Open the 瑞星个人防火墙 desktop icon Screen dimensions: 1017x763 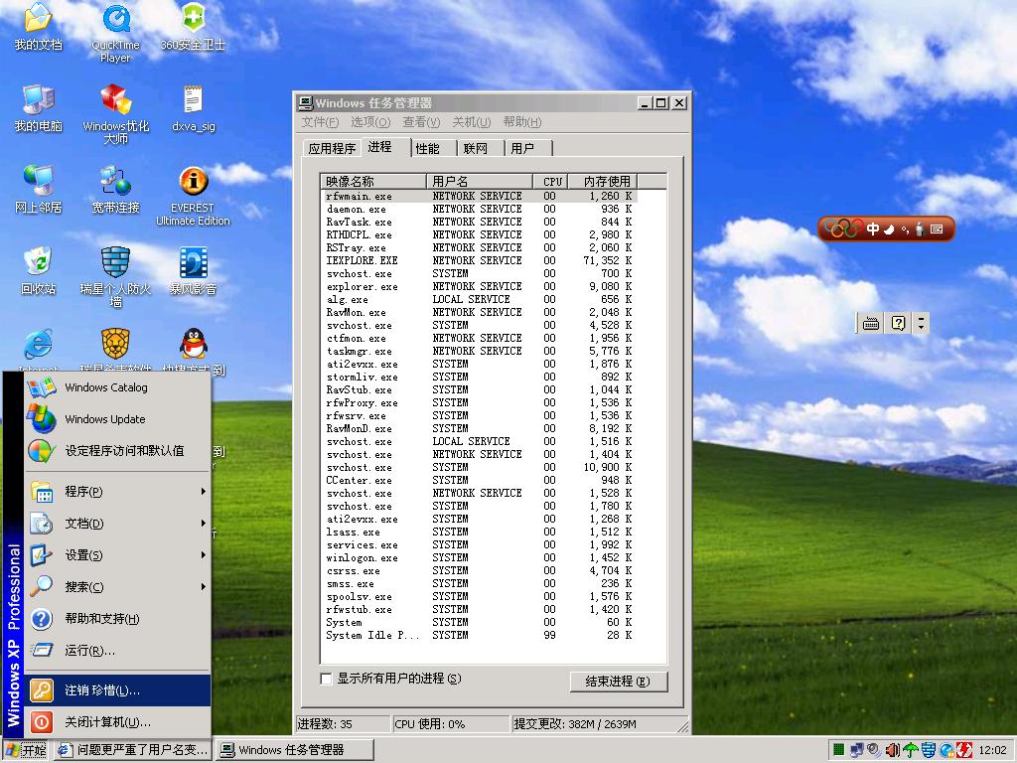pos(116,263)
